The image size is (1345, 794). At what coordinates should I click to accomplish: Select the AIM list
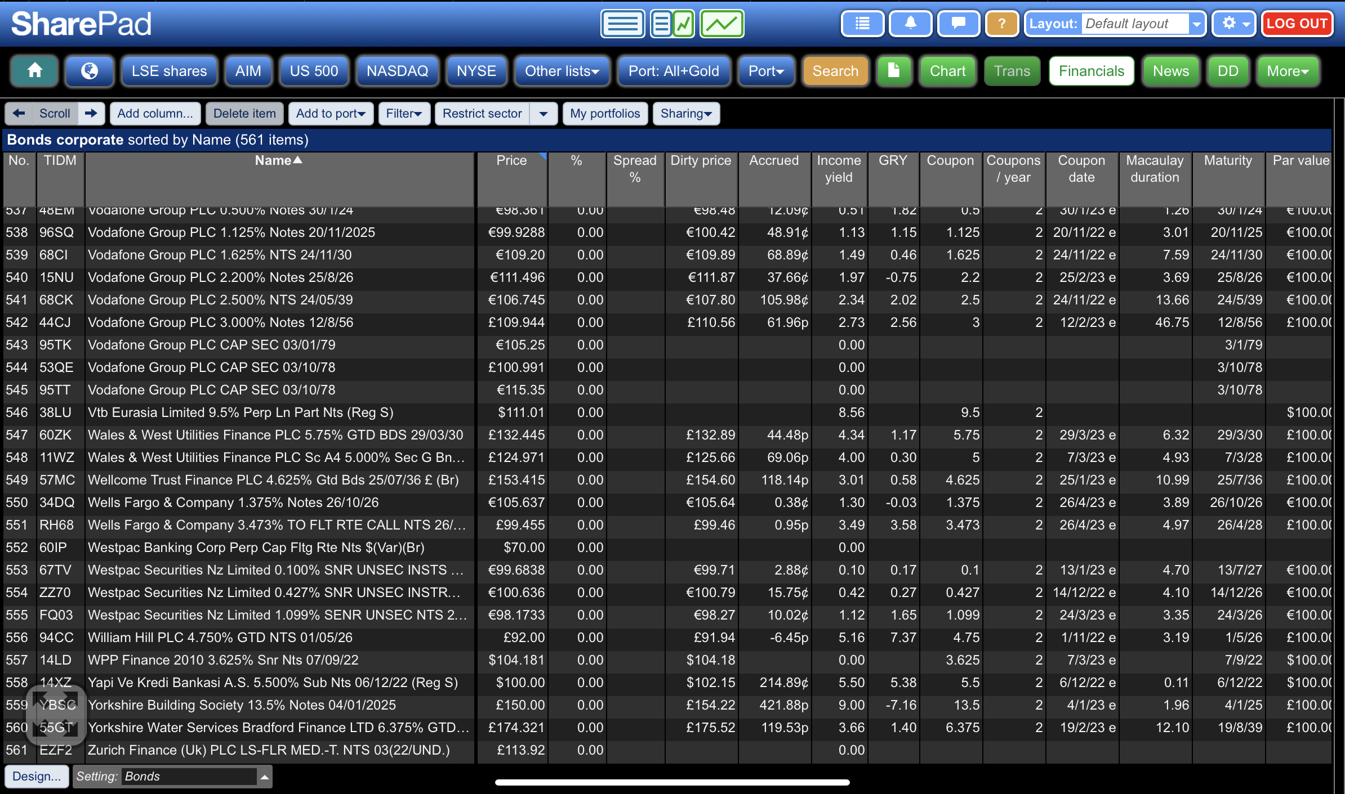point(248,71)
